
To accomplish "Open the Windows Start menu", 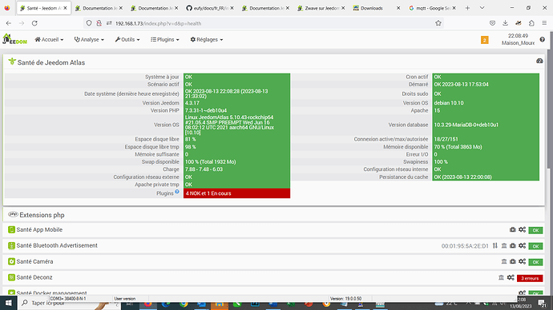I will click(x=9, y=303).
